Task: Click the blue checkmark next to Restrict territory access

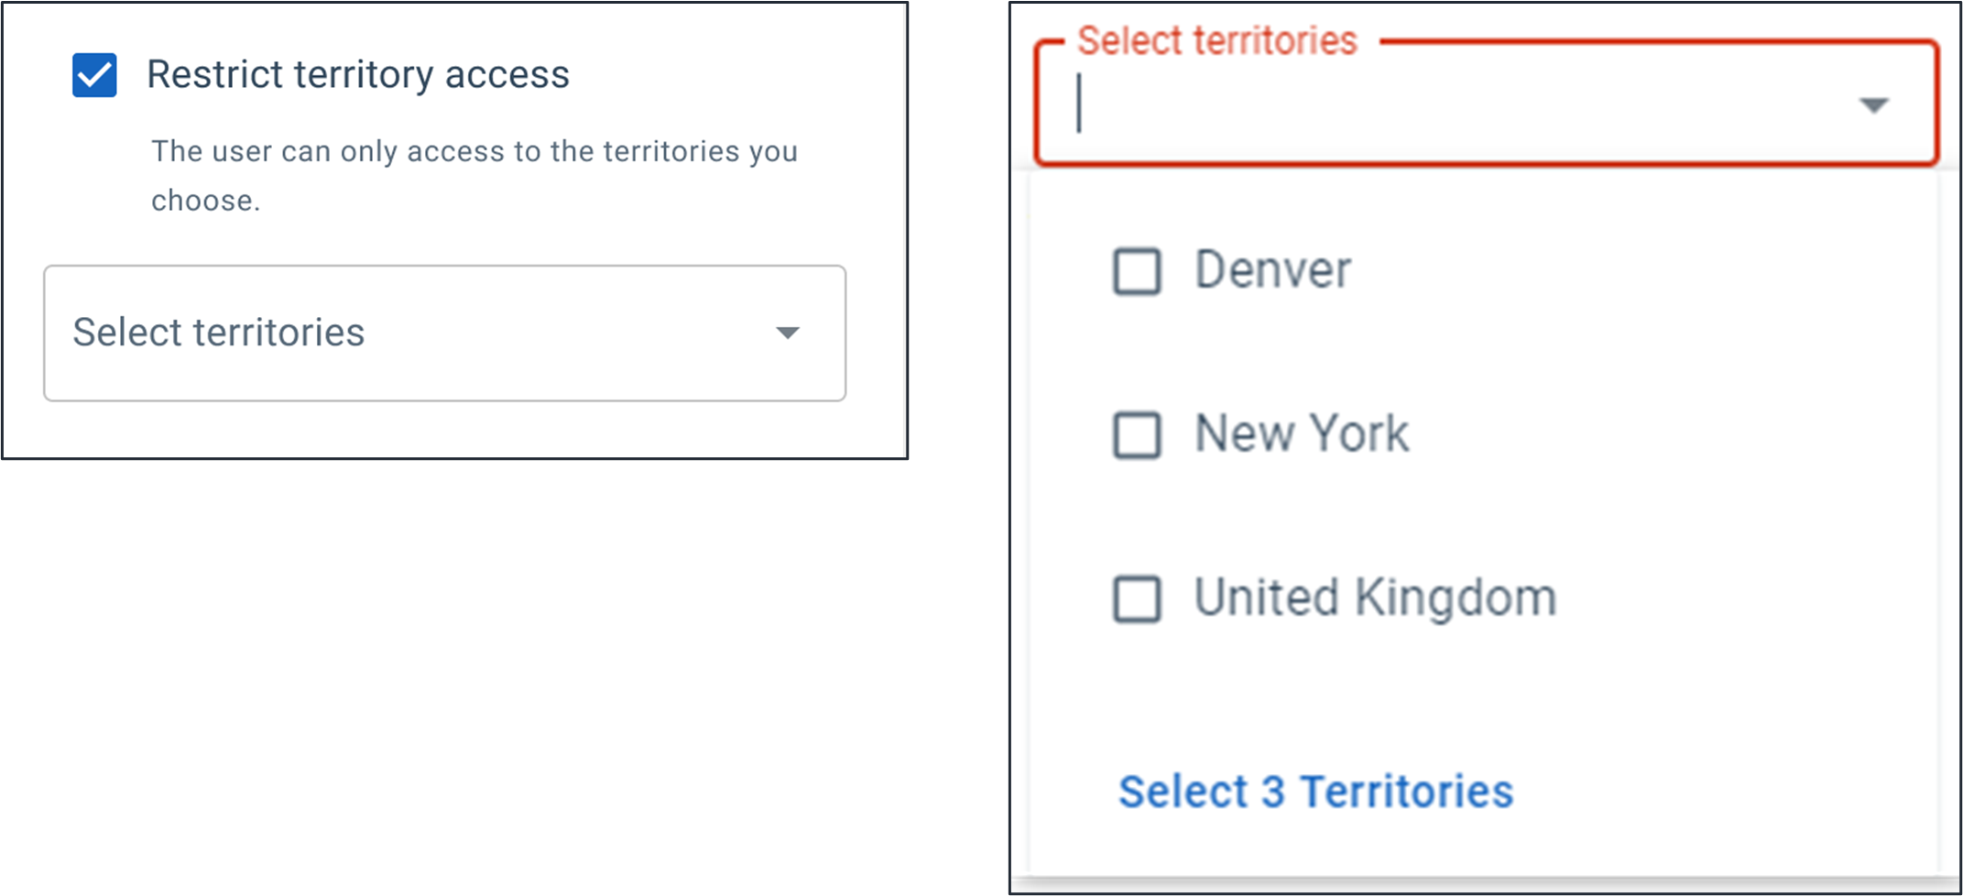Action: [x=93, y=74]
